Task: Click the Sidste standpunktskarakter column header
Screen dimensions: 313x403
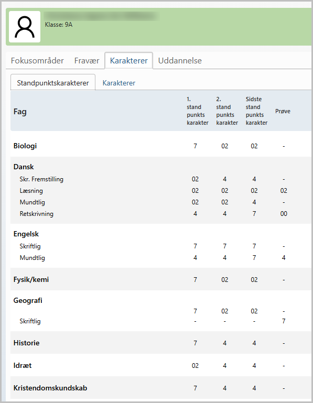Action: 256,111
